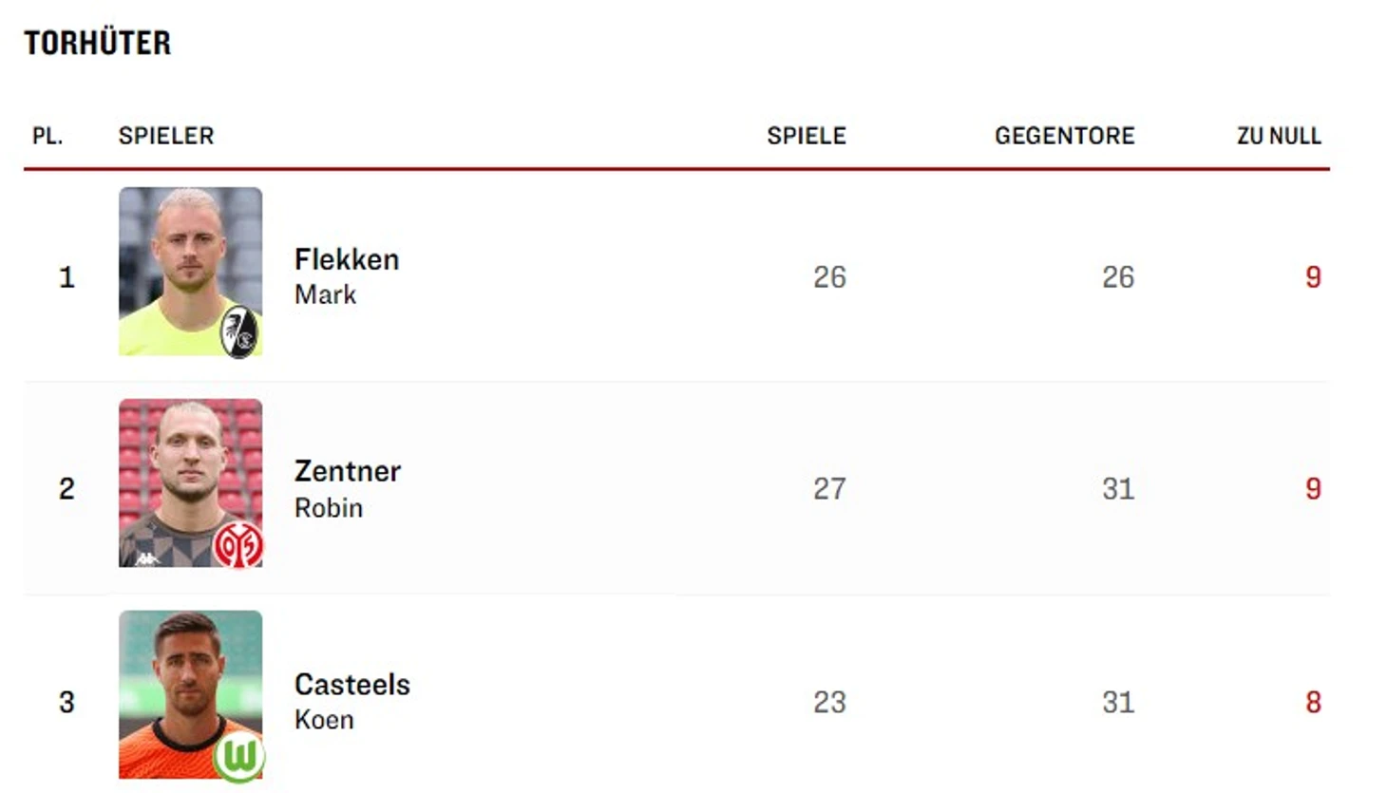Sort by the ZU NULL column header
Image resolution: width=1387 pixels, height=793 pixels.
1279,136
